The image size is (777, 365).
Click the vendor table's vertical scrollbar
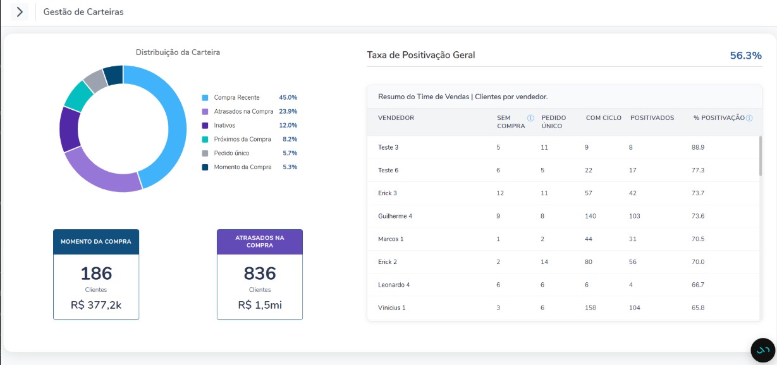tap(760, 156)
